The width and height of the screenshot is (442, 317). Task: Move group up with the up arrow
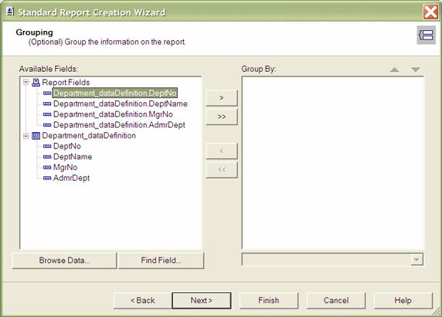(x=394, y=70)
